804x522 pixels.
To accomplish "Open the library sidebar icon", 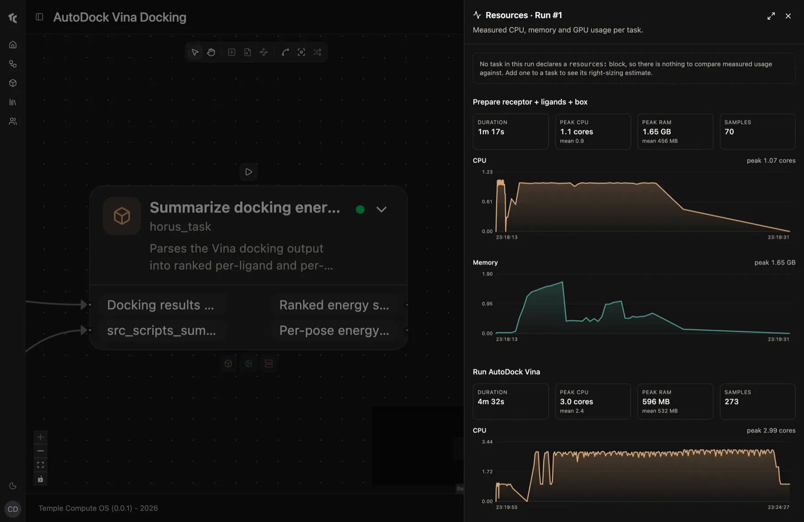I will pyautogui.click(x=13, y=102).
